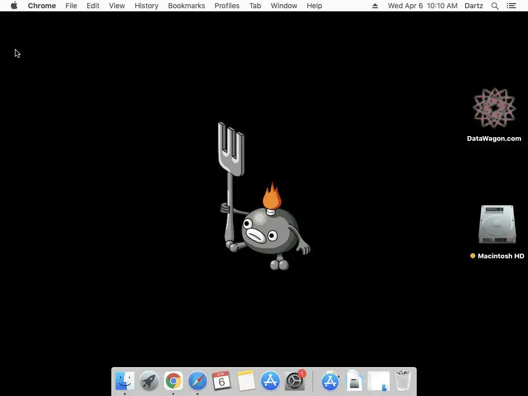The height and width of the screenshot is (396, 528).
Task: Click the Macintosh HD label text
Action: click(x=501, y=256)
